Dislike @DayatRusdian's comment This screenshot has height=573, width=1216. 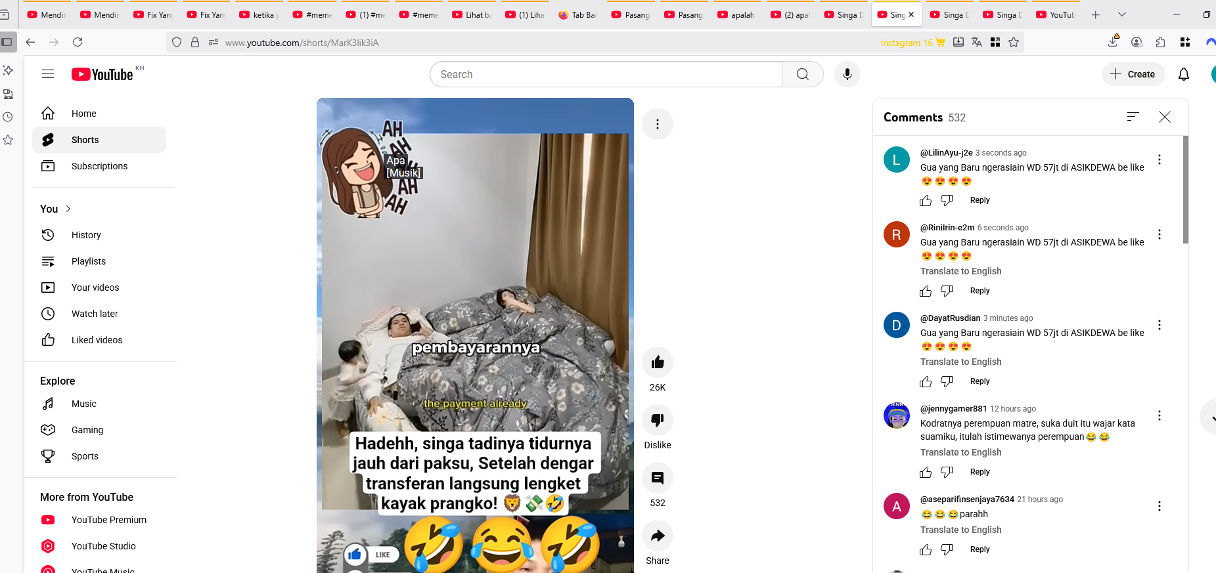point(947,381)
